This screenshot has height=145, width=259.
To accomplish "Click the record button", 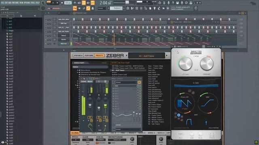I will [x=62, y=3].
